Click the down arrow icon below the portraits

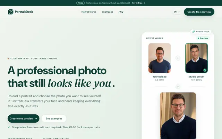178,87
